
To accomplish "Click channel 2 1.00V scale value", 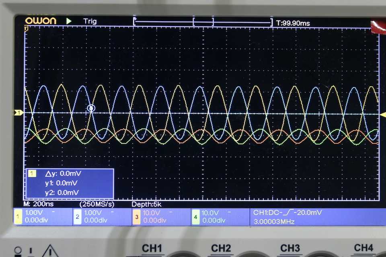I will click(x=93, y=213).
